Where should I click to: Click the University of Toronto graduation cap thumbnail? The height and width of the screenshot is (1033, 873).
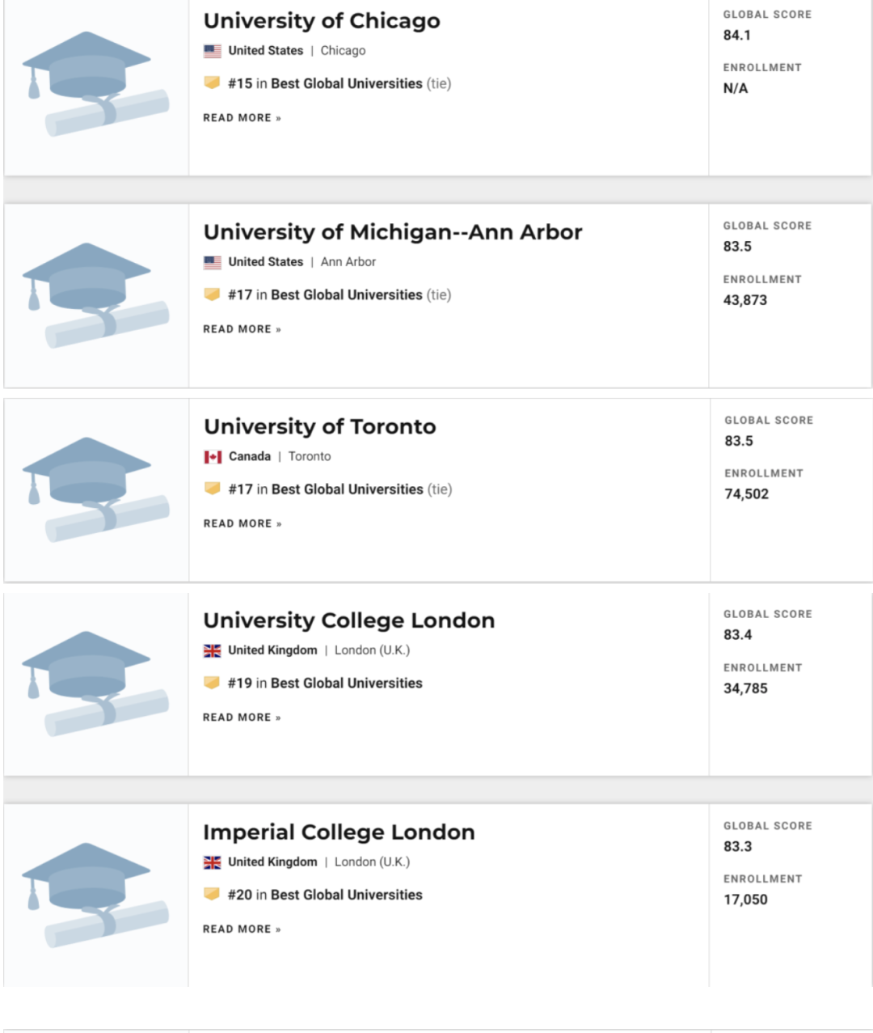pos(95,489)
